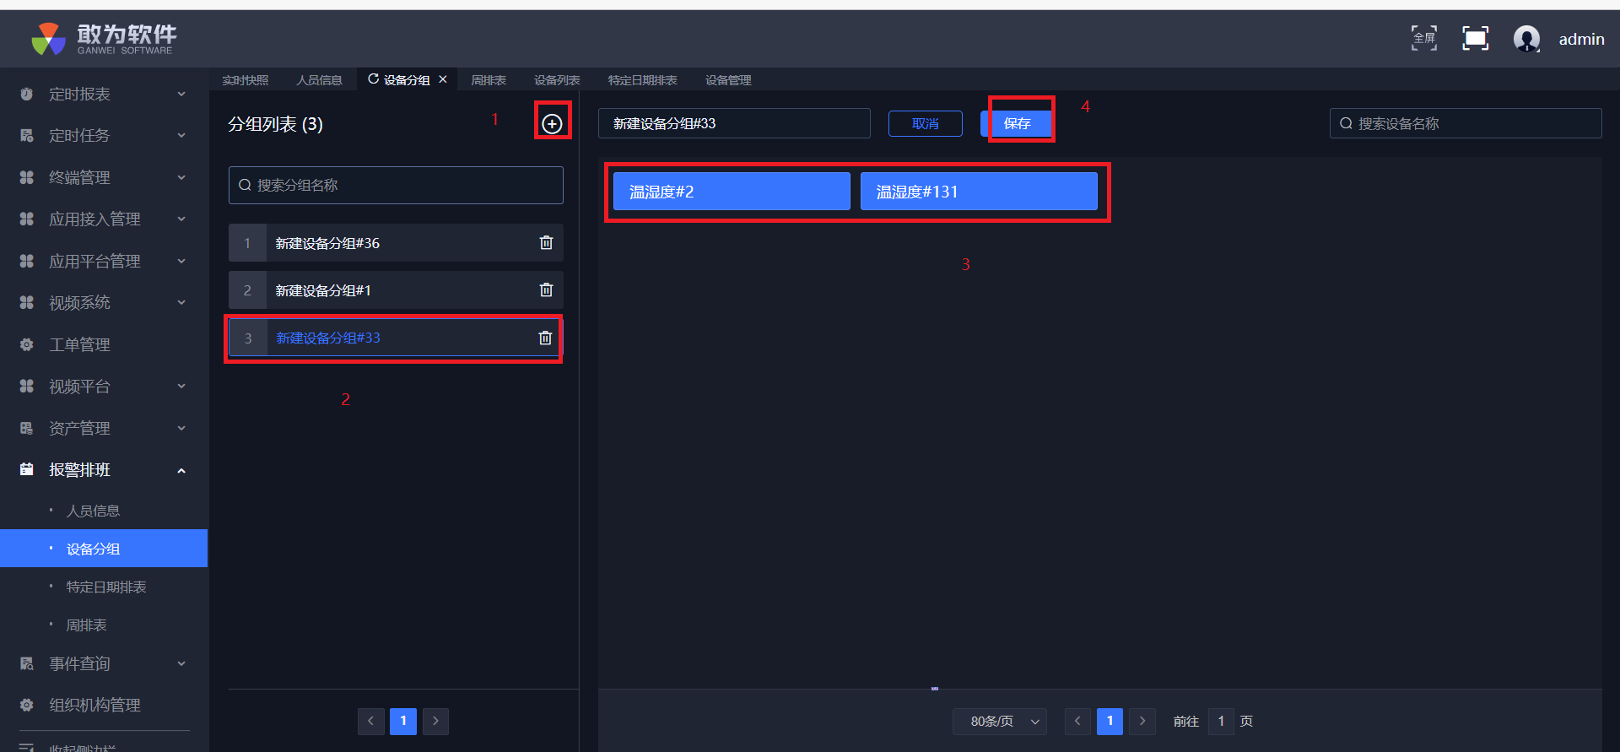Open 人员信息 in the sidebar submenu
Viewport: 1620px width, 752px height.
(93, 511)
